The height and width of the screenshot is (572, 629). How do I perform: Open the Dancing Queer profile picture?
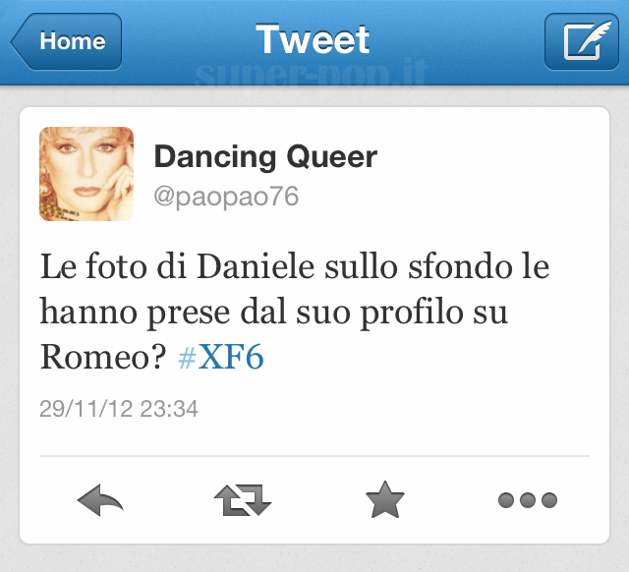click(86, 174)
